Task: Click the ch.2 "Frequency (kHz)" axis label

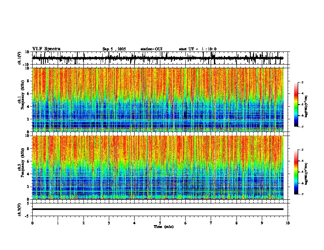Action: tap(23, 163)
